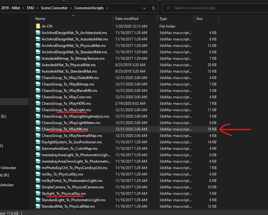This screenshot has height=215, width=268.
Task: Click the DaylightSystem_To_SunPositioner.ms file icon
Action: [38, 142]
